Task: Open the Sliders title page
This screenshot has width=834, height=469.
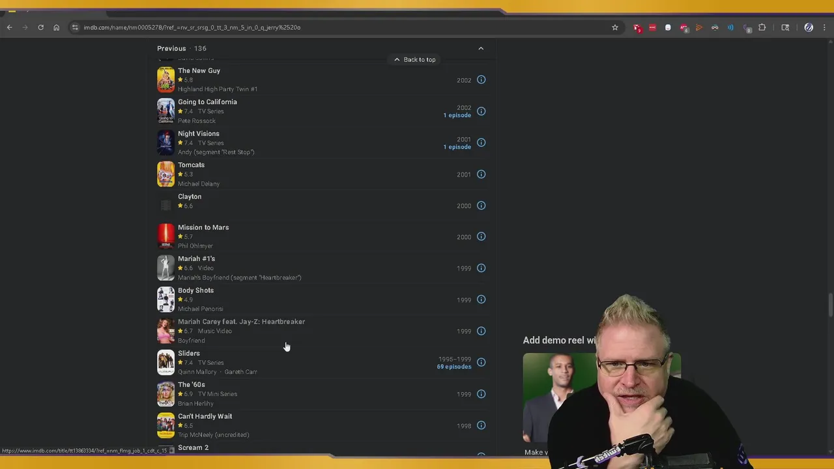Action: click(188, 353)
